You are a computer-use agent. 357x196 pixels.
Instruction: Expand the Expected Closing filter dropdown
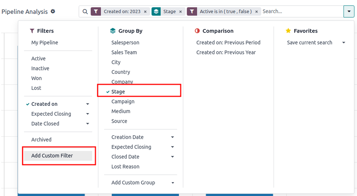88,114
